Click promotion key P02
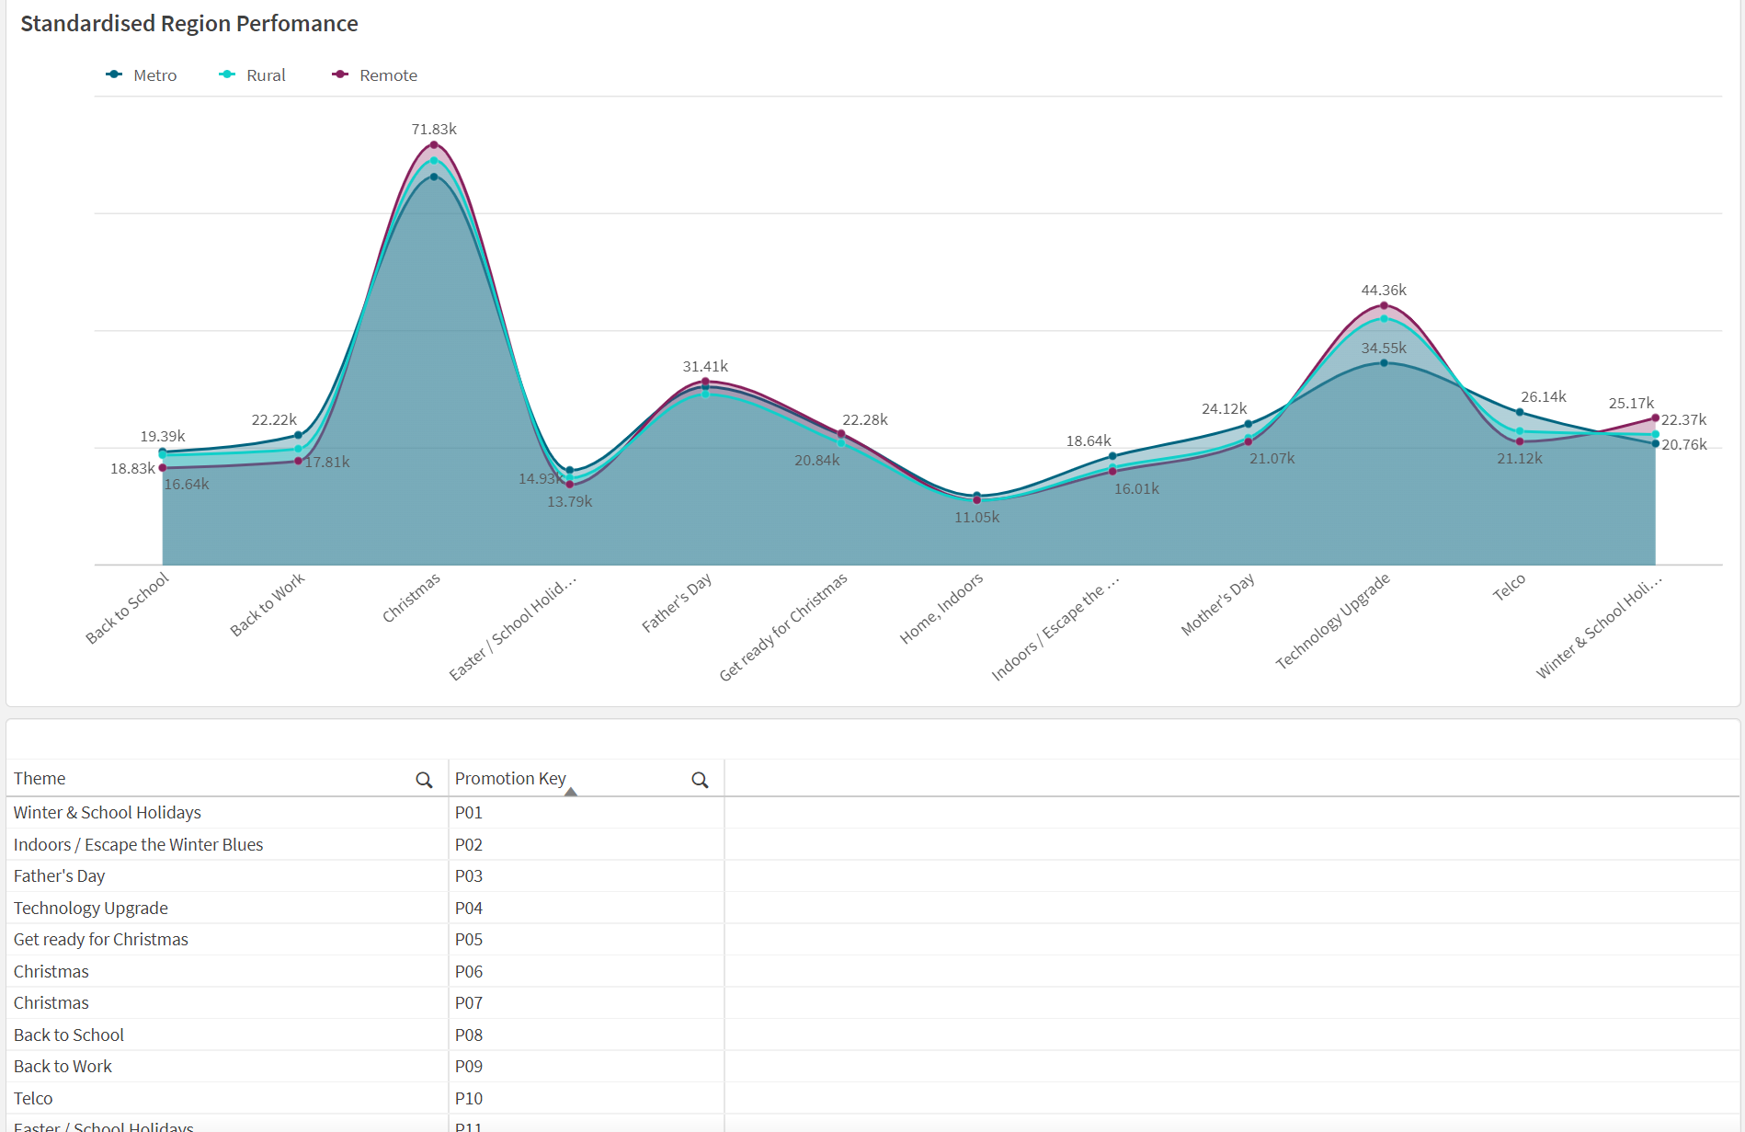1745x1132 pixels. (x=469, y=845)
